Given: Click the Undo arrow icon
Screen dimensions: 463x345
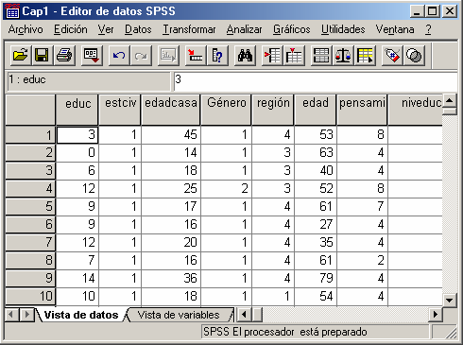Looking at the screenshot, I should (119, 56).
